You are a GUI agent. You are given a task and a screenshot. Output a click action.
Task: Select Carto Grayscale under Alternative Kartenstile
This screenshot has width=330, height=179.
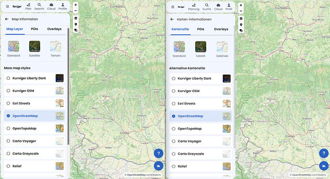point(200,154)
